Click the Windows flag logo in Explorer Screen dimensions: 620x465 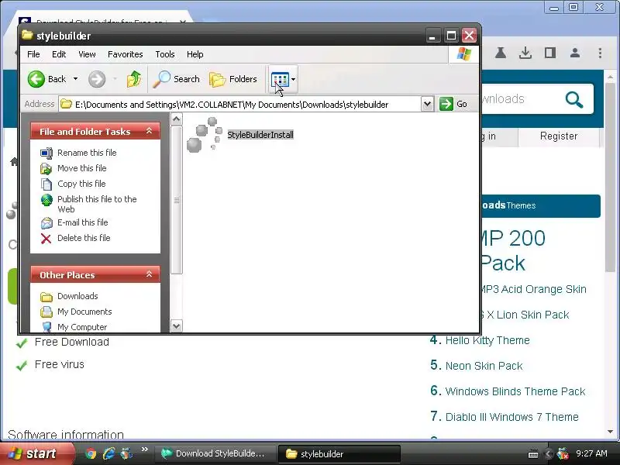[x=463, y=54]
